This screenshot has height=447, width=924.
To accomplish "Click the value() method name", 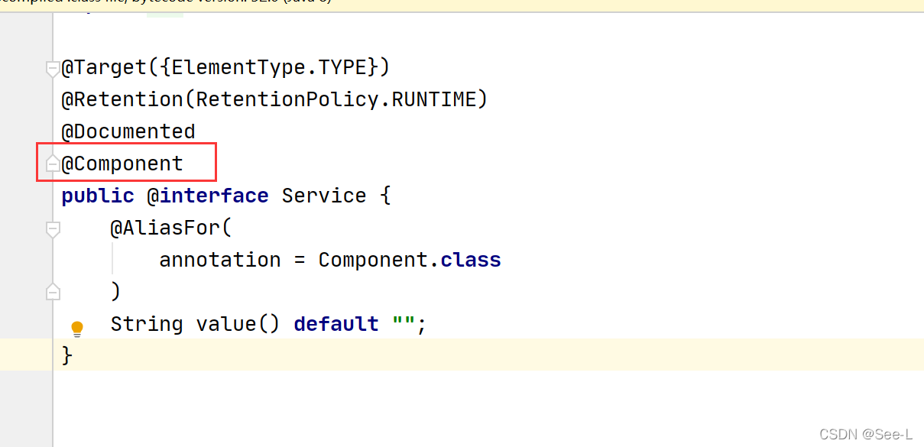I will [238, 324].
